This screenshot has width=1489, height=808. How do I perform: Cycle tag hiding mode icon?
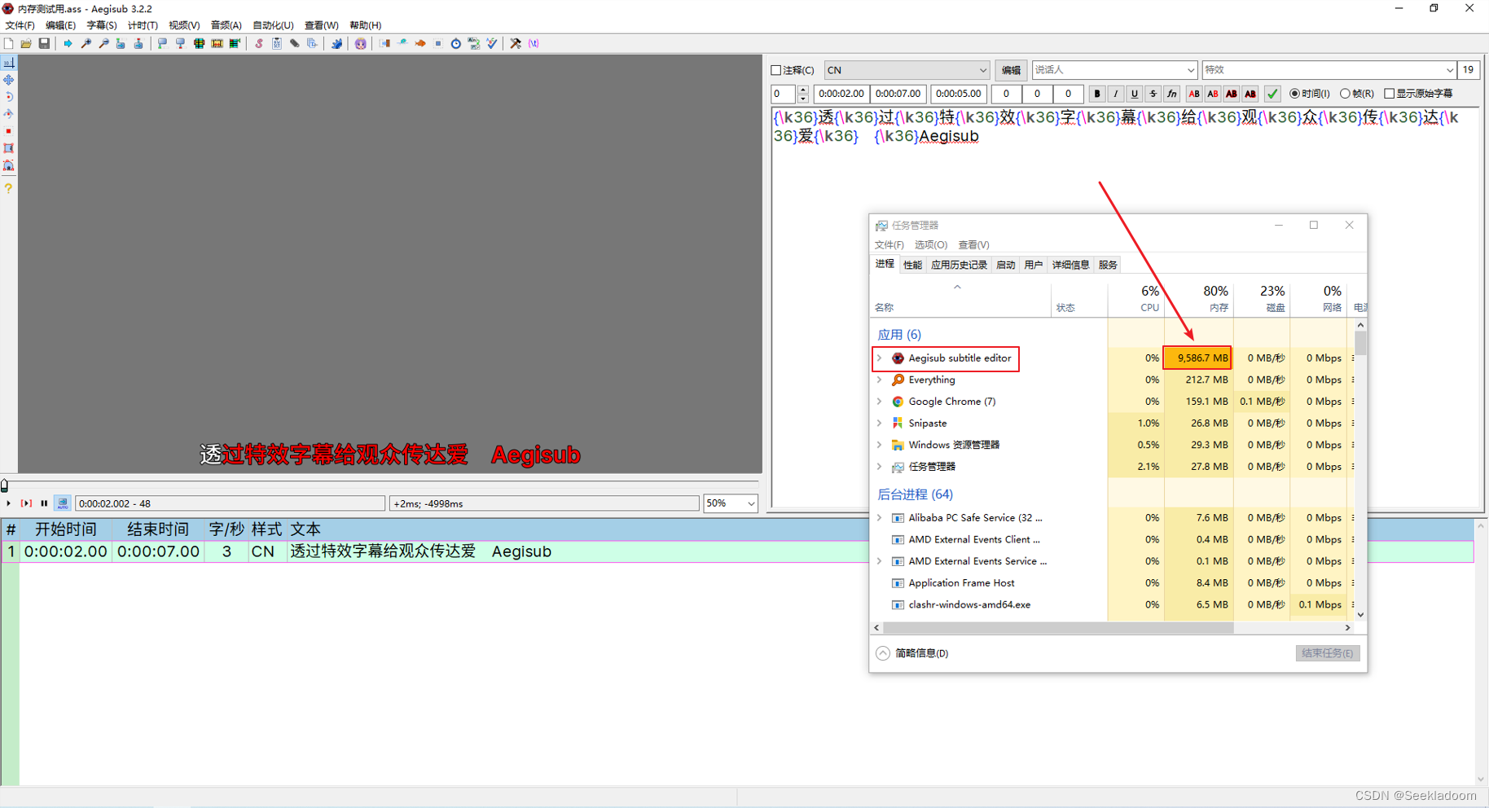[x=534, y=43]
